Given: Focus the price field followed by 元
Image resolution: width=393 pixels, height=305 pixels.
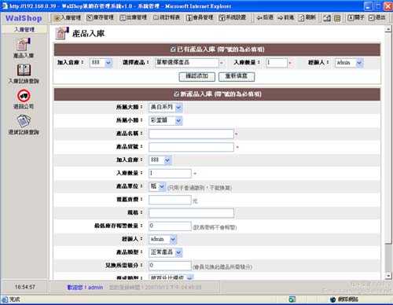Looking at the screenshot, I should (x=170, y=200).
